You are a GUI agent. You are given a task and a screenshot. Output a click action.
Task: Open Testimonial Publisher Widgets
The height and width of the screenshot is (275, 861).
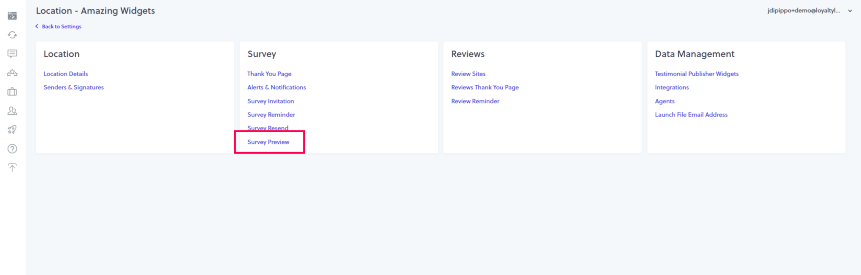(696, 74)
